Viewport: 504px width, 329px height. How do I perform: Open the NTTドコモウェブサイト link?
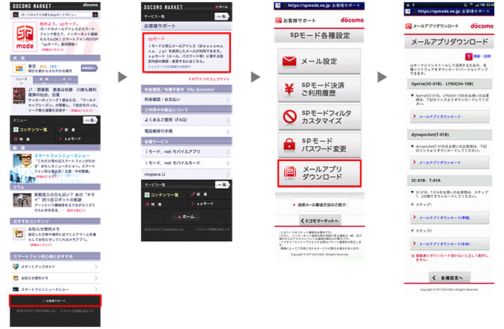pyautogui.click(x=209, y=79)
